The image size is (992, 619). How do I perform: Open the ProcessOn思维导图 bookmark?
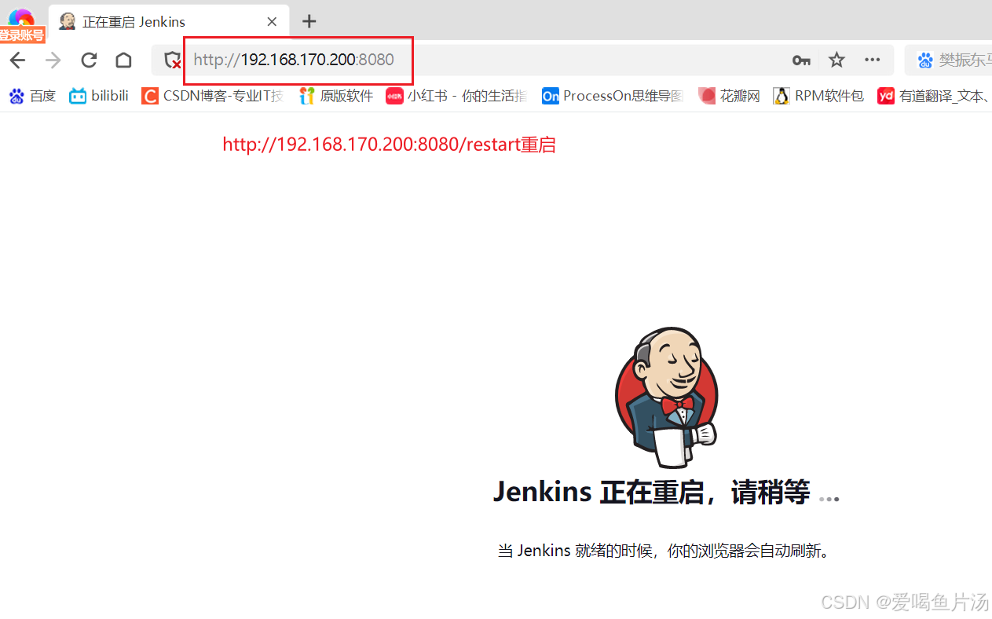pos(612,96)
